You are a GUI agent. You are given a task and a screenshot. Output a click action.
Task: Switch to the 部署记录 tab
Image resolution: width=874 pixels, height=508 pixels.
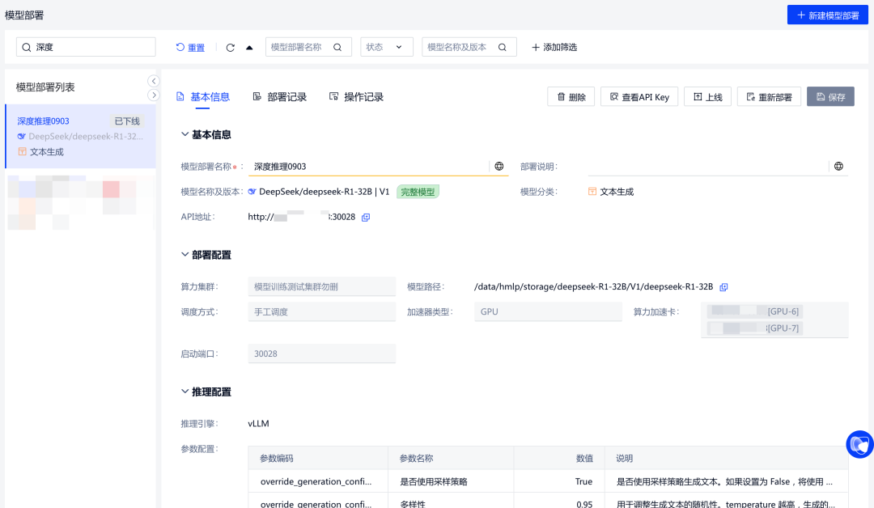[x=280, y=97]
